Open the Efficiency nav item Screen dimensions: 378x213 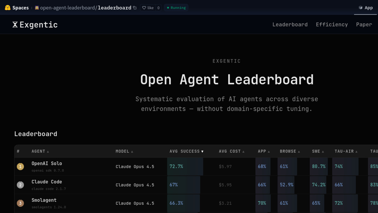click(332, 25)
